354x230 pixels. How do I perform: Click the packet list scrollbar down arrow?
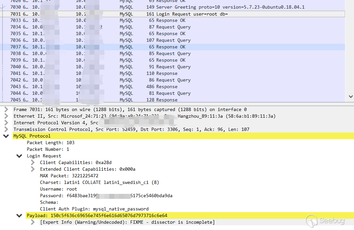coord(351,96)
